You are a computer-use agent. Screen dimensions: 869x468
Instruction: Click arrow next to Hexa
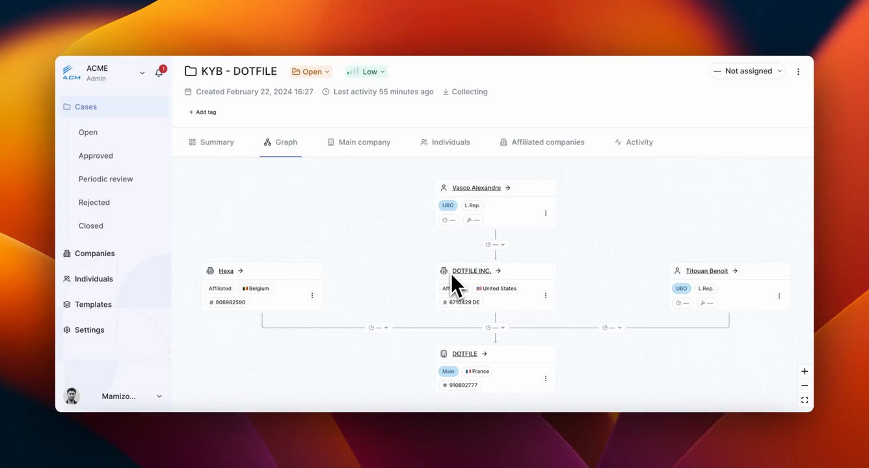(241, 271)
